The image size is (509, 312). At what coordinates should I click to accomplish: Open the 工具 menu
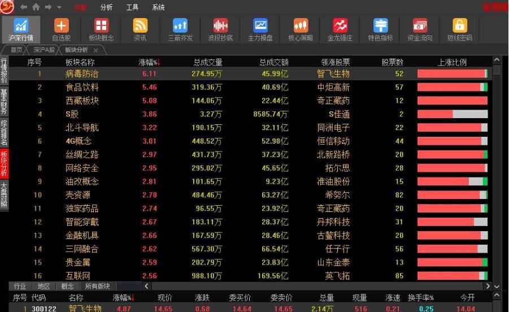click(132, 7)
